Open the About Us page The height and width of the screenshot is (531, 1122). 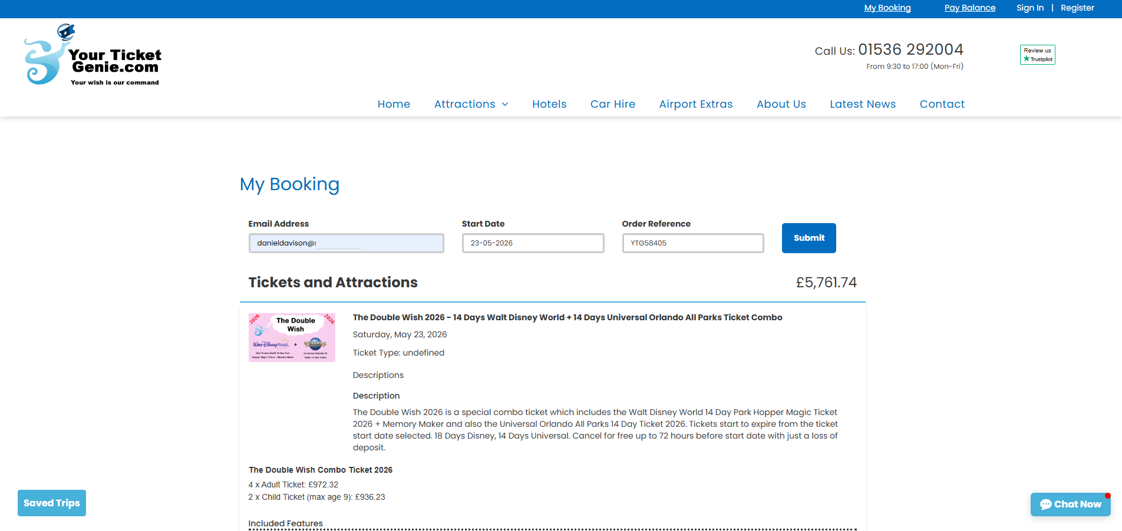781,104
